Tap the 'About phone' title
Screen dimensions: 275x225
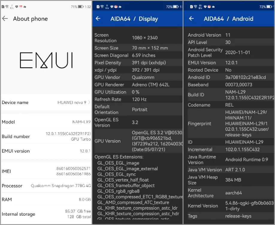(x=30, y=19)
